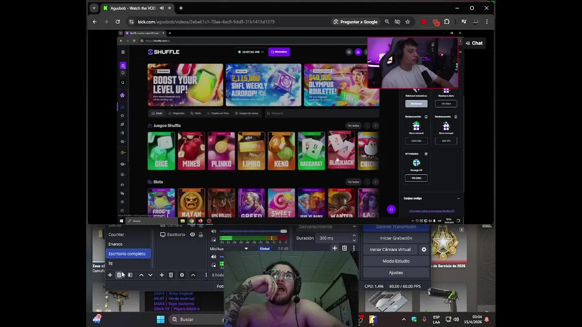Open the Inicio tab on Shuffle
This screenshot has width=582, height=327.
click(157, 113)
